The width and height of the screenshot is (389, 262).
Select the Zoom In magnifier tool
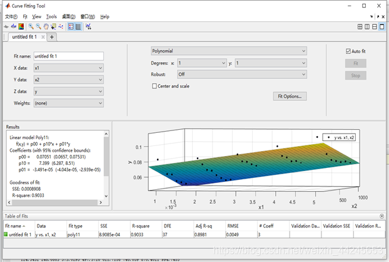31,26
